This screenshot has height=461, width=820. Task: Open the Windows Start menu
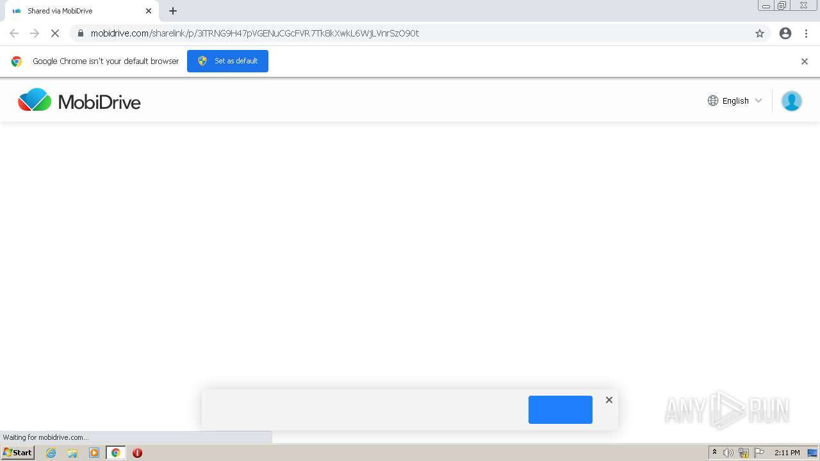point(17,453)
